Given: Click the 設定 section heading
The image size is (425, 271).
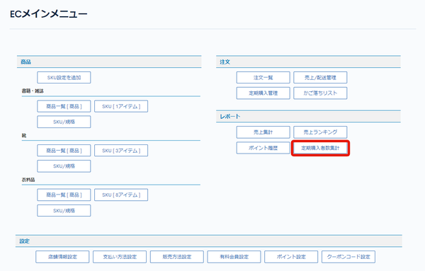Looking at the screenshot, I should click(x=24, y=241).
